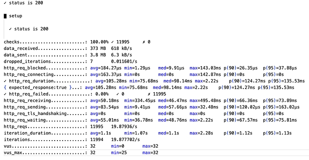Click the iteration_duration med=1.1s value
The height and width of the screenshot is (160, 309).
point(169,133)
